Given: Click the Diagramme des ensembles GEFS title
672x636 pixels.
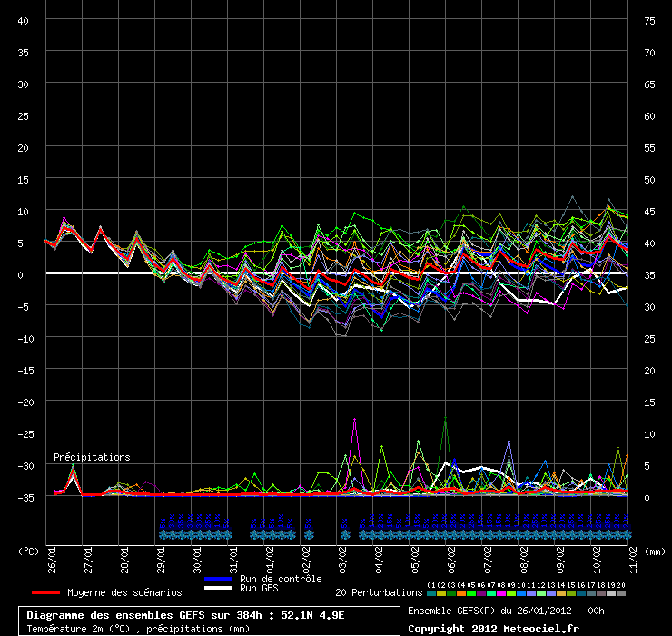Looking at the screenshot, I should click(x=185, y=615).
